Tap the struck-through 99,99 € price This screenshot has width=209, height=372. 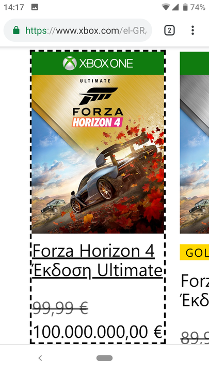click(60, 308)
